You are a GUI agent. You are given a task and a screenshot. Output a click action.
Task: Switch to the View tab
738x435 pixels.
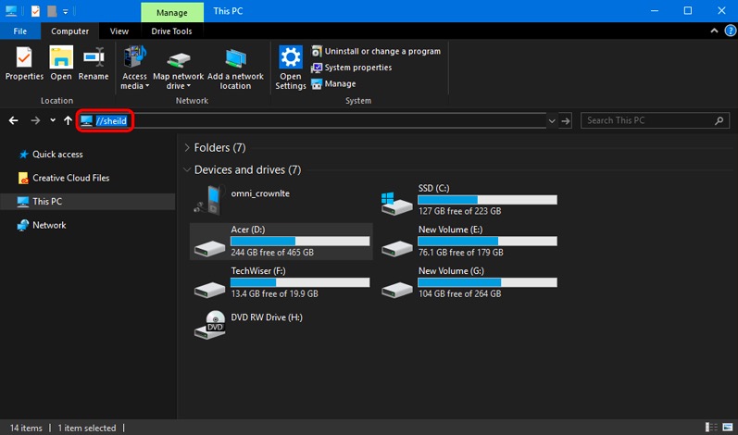click(119, 31)
